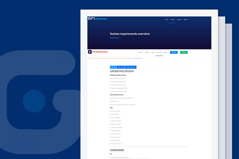Go to the Overview product tab

coord(140,52)
